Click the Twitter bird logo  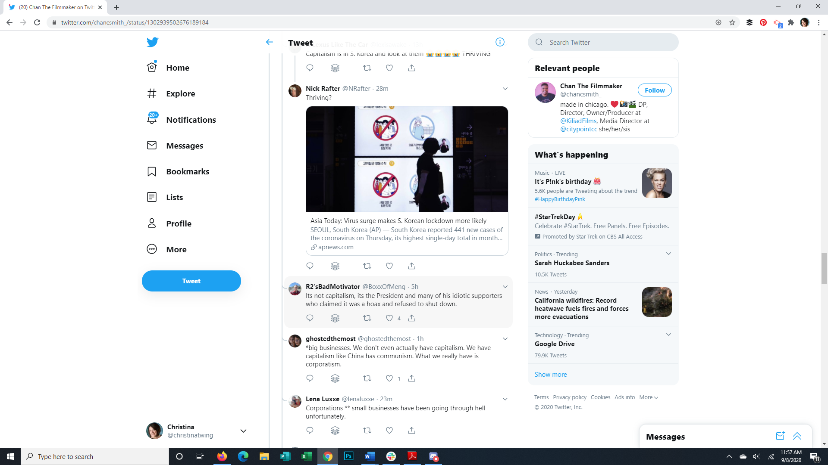tap(152, 42)
